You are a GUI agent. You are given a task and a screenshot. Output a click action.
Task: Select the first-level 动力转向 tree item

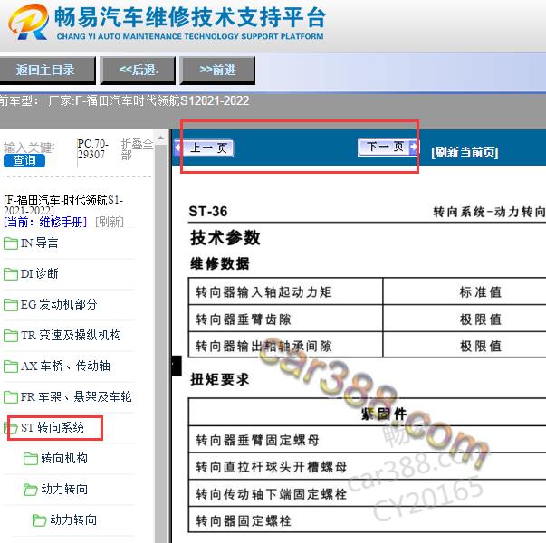coord(64,489)
